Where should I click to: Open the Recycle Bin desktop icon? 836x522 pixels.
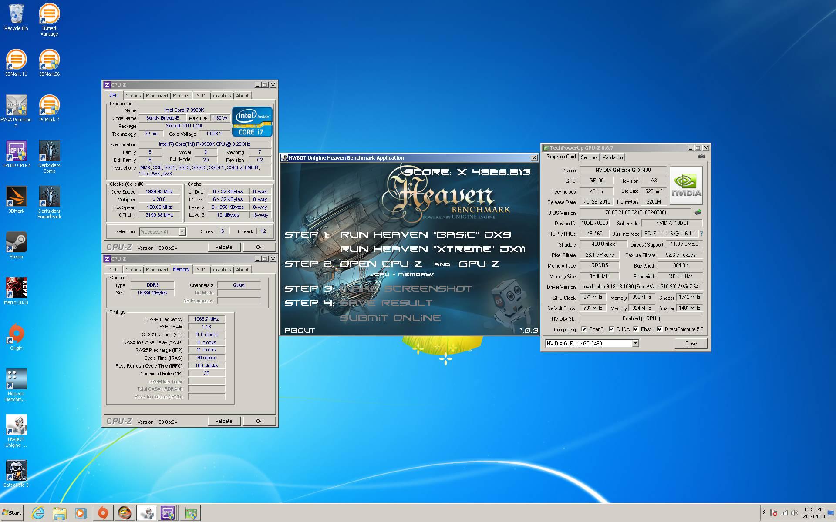pos(16,17)
